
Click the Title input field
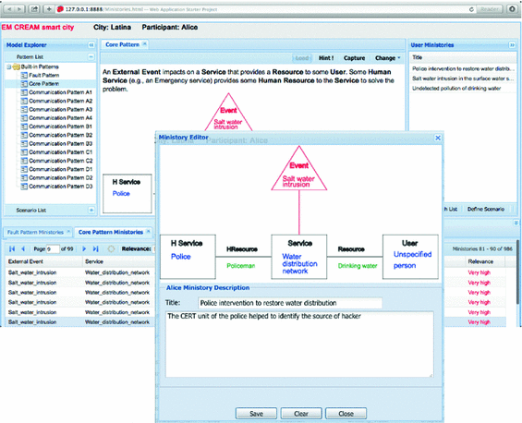pos(290,303)
